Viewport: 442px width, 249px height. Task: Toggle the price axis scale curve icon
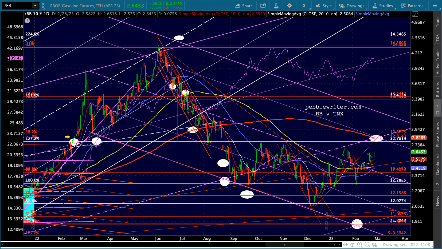tap(415, 14)
